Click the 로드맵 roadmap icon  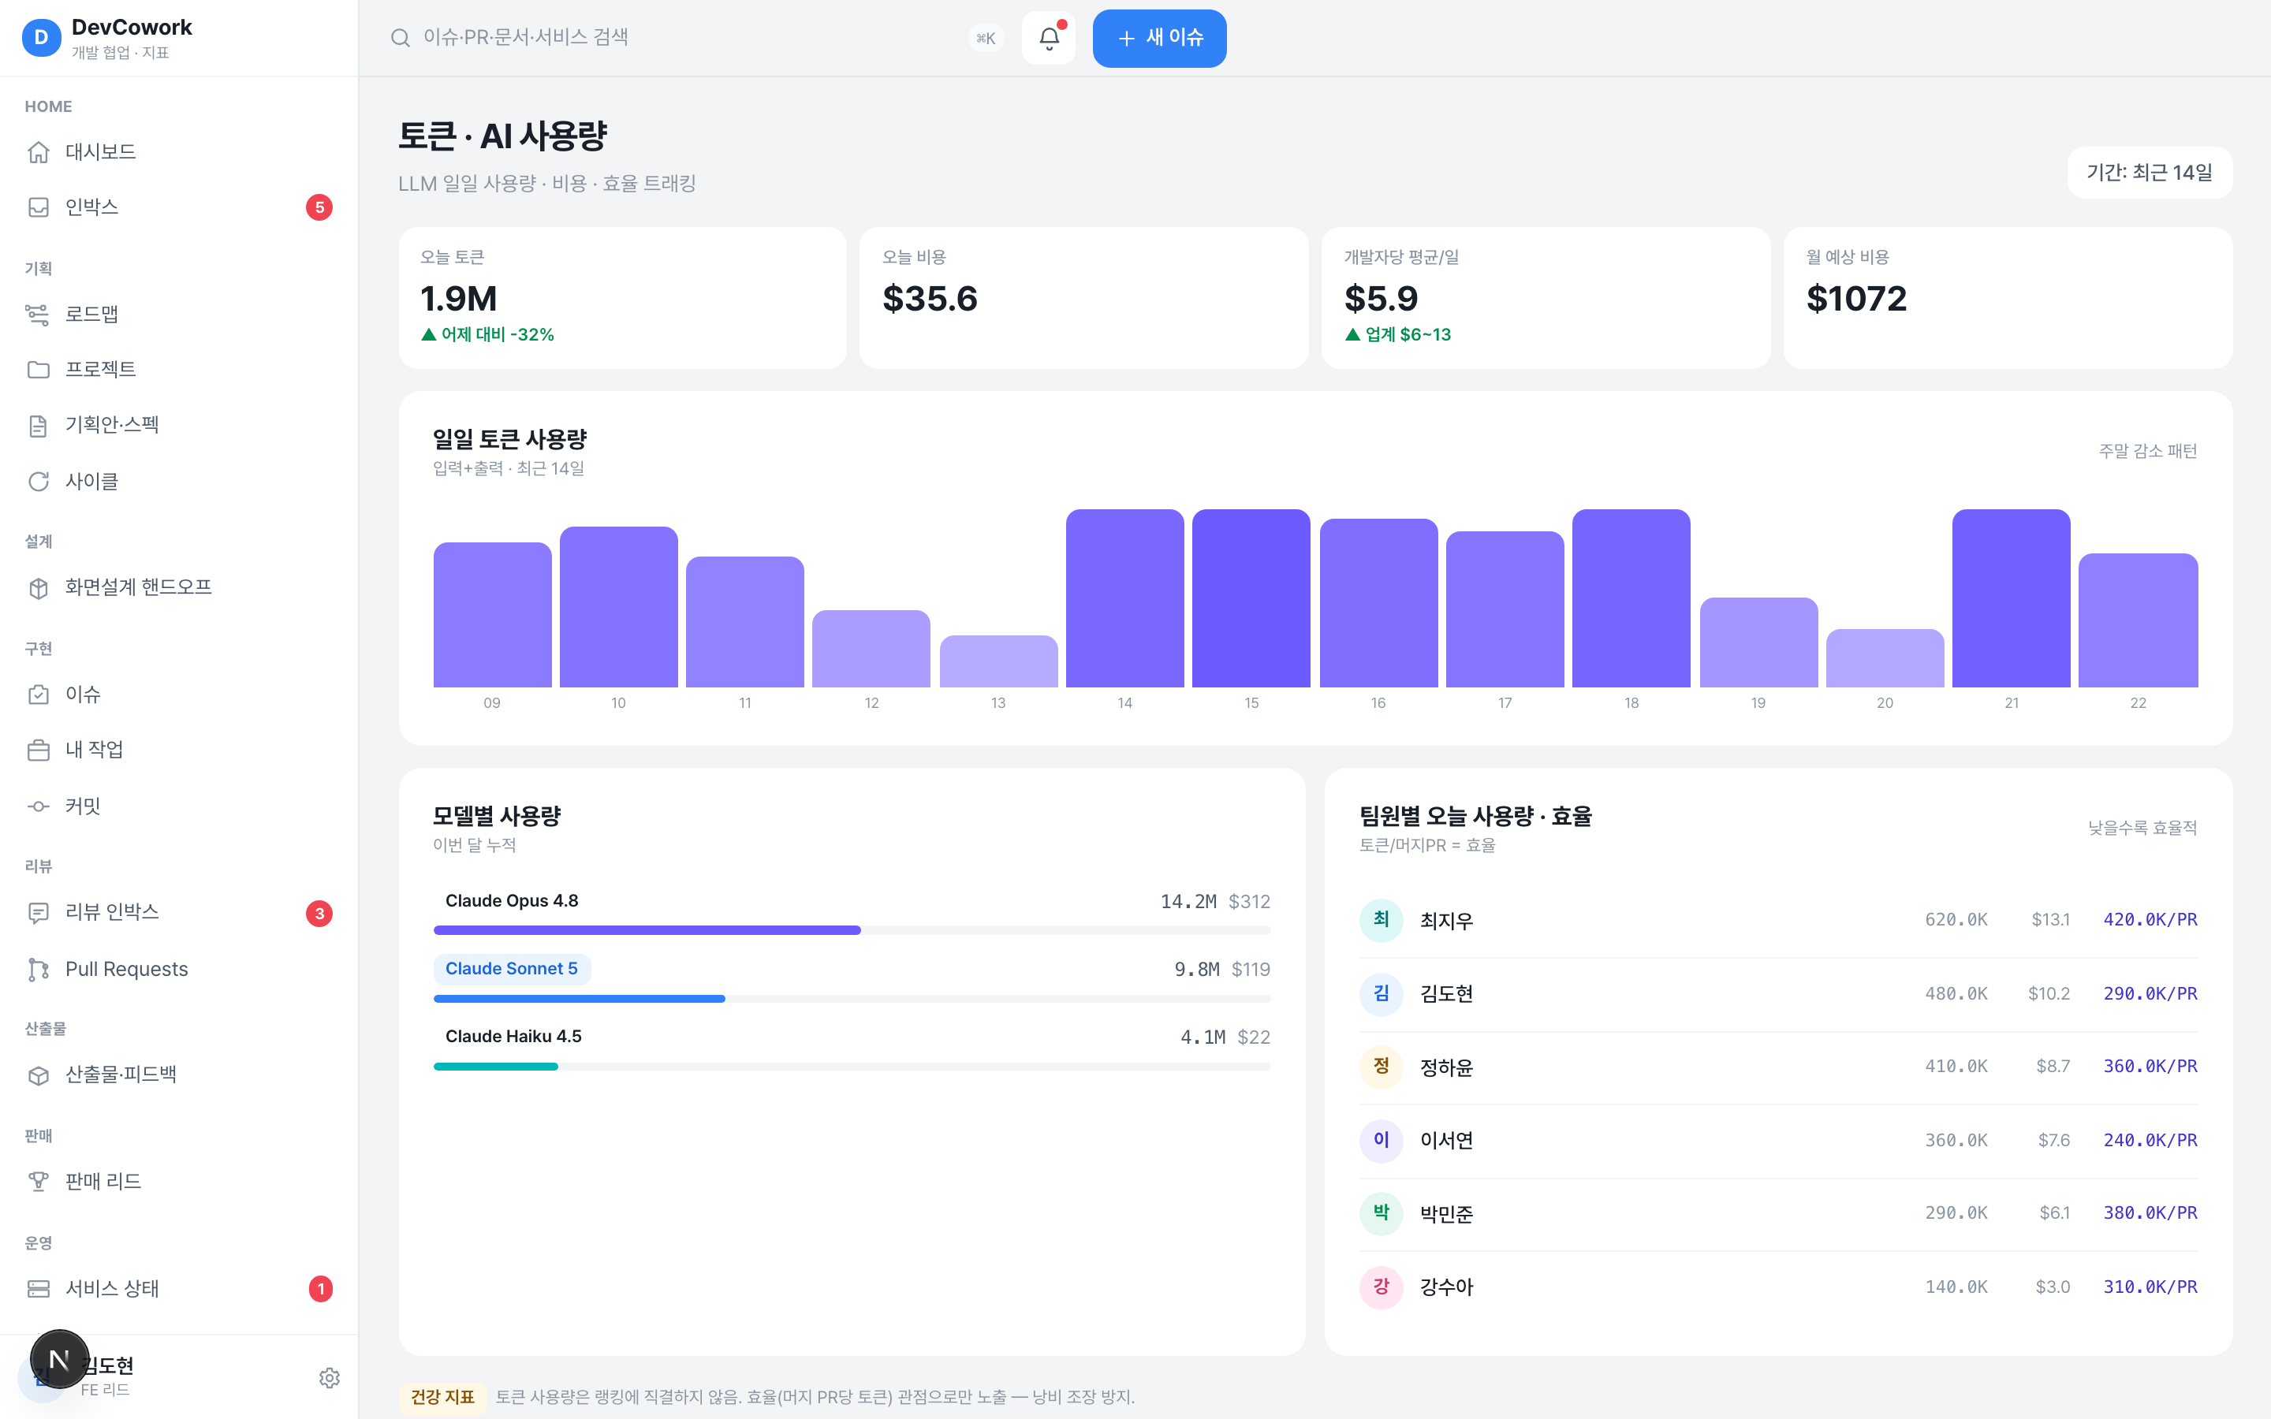click(x=39, y=315)
